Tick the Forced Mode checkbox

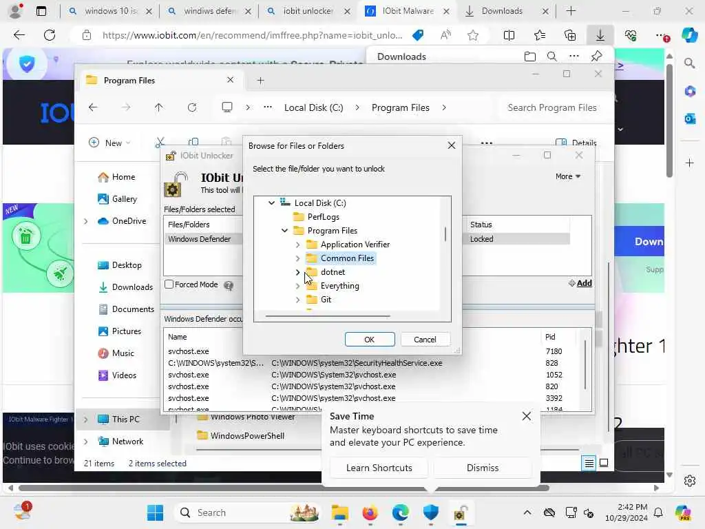(x=169, y=284)
